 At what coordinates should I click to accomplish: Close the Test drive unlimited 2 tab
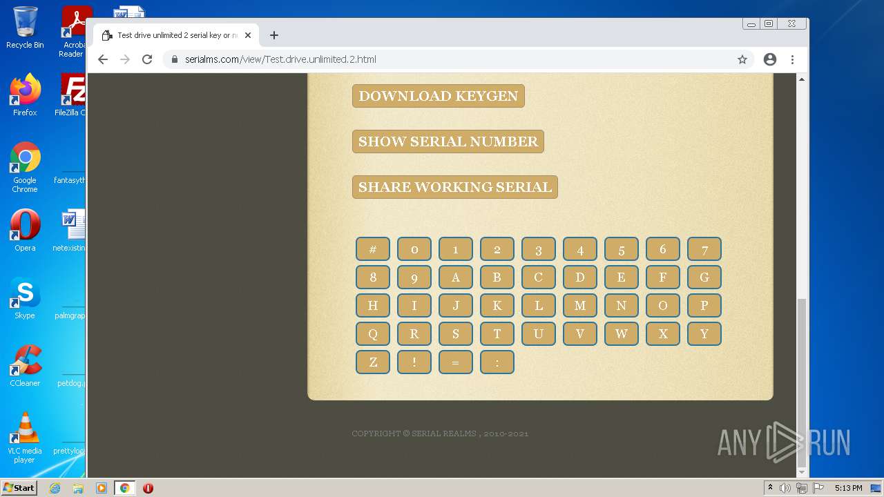click(248, 35)
